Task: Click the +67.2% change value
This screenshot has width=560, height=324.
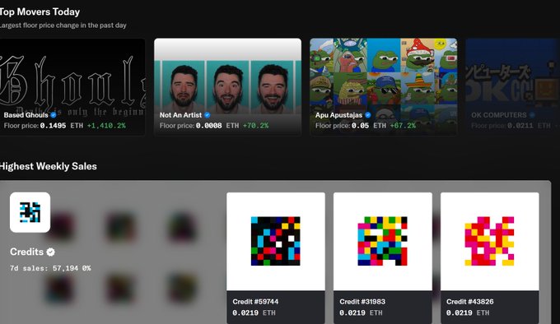Action: click(x=403, y=126)
